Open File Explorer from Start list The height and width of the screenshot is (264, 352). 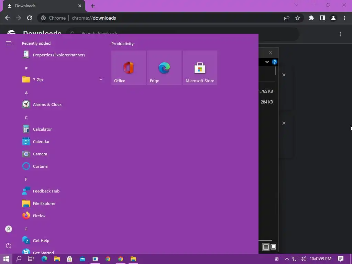[x=63, y=203]
